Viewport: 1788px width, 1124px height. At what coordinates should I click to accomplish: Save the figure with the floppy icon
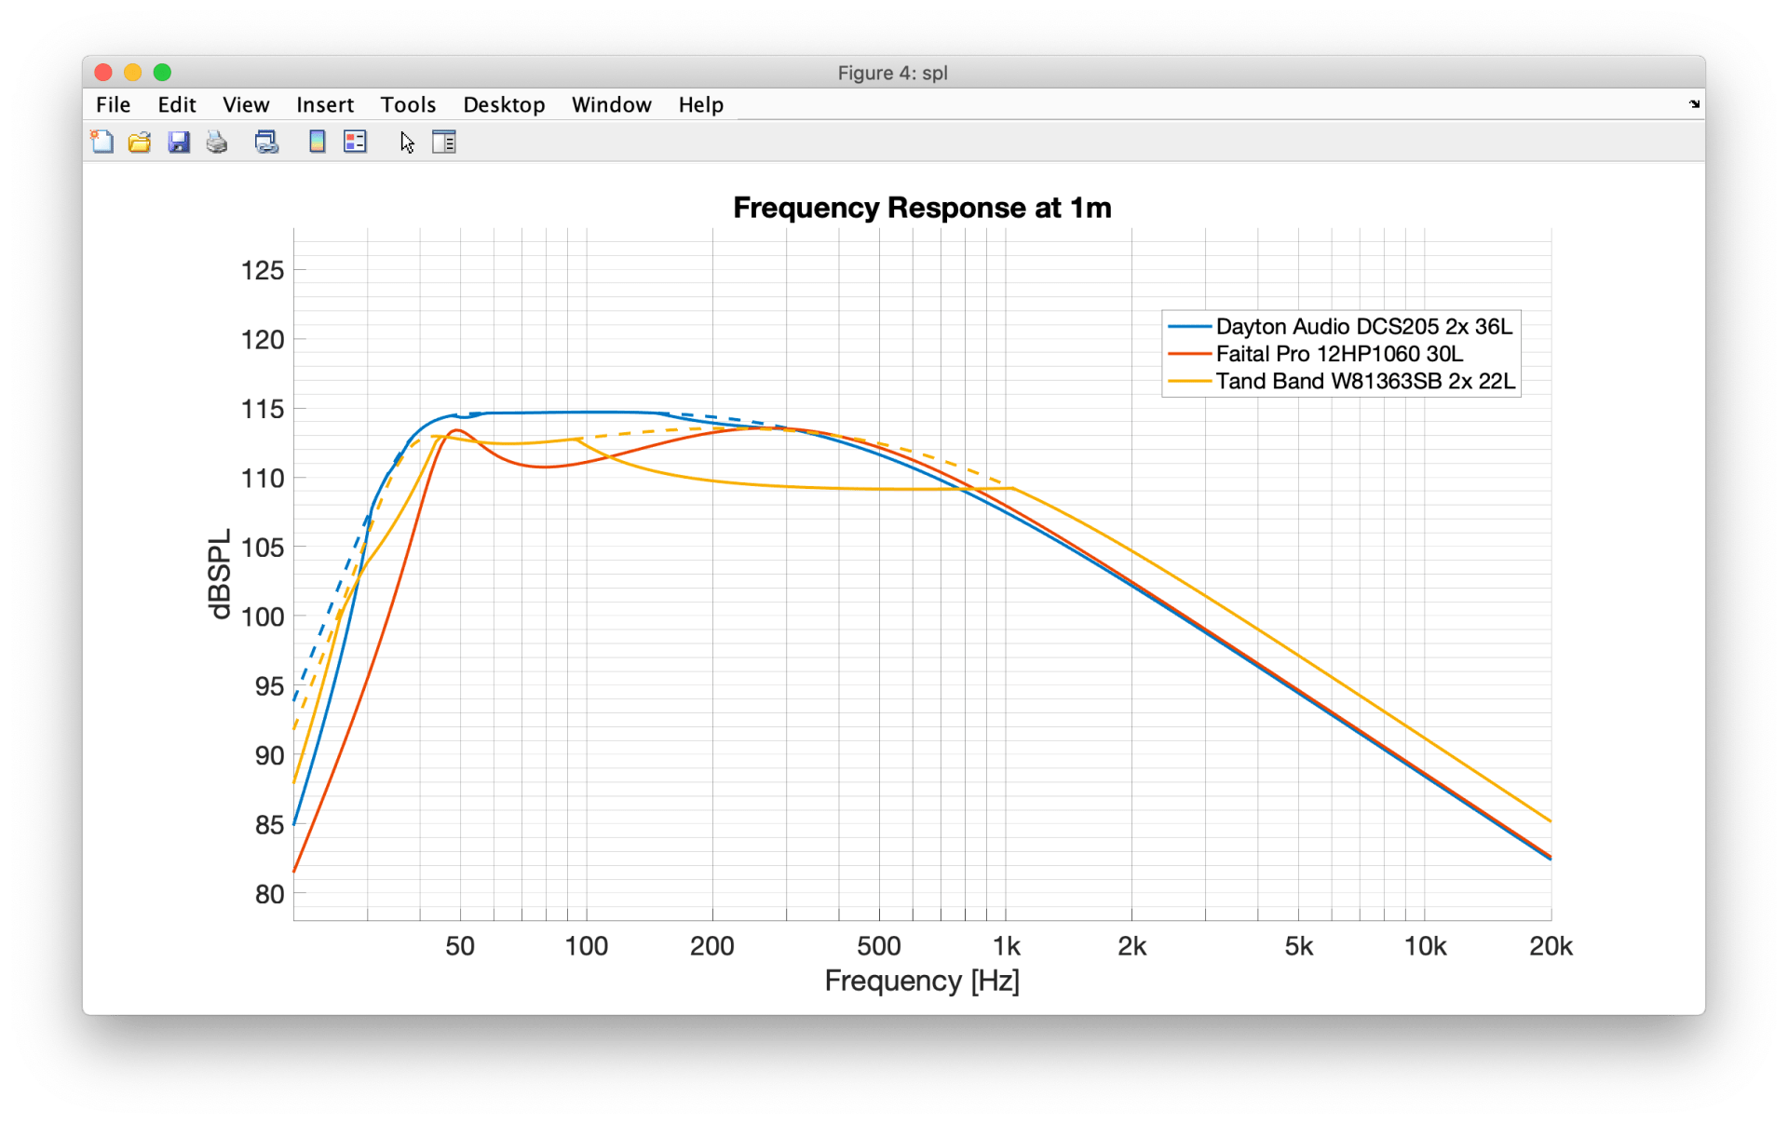[x=179, y=142]
